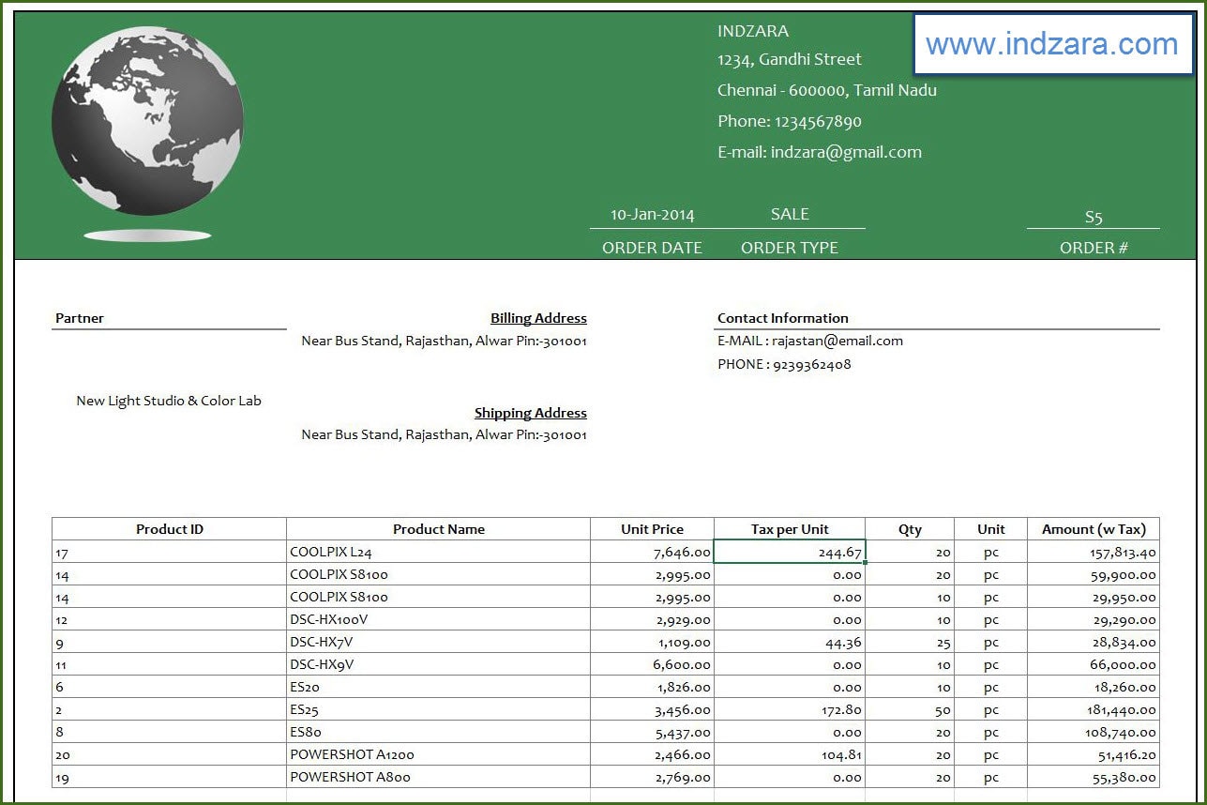Screen dimensions: 1207x805
Task: Click the Product Name column header
Action: (438, 528)
